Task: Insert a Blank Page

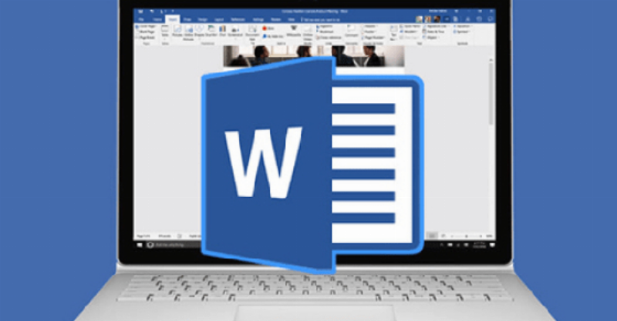Action: [147, 32]
